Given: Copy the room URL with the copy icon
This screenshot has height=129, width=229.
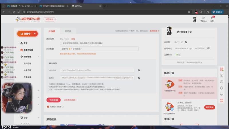Looking at the screenshot, I should point(208,48).
